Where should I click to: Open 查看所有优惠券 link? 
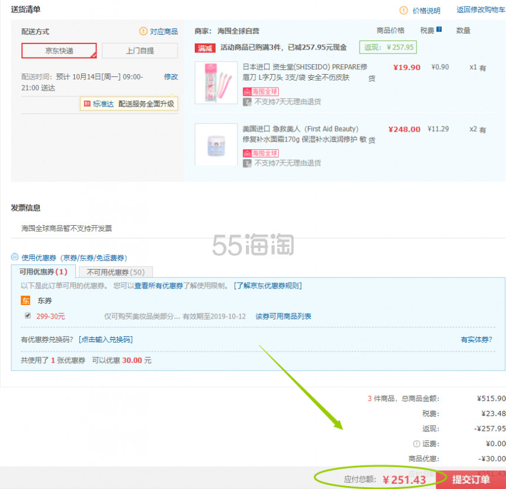tap(158, 286)
